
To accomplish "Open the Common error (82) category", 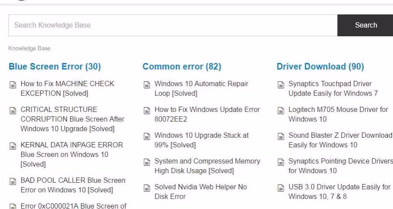I will click(x=182, y=66).
